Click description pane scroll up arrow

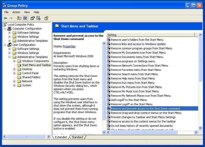104,44
